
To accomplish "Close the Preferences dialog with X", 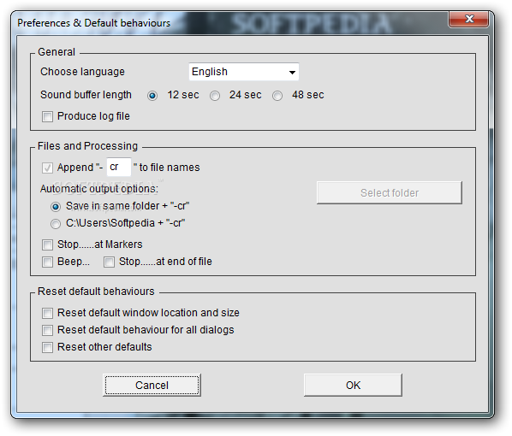I will 469,19.
